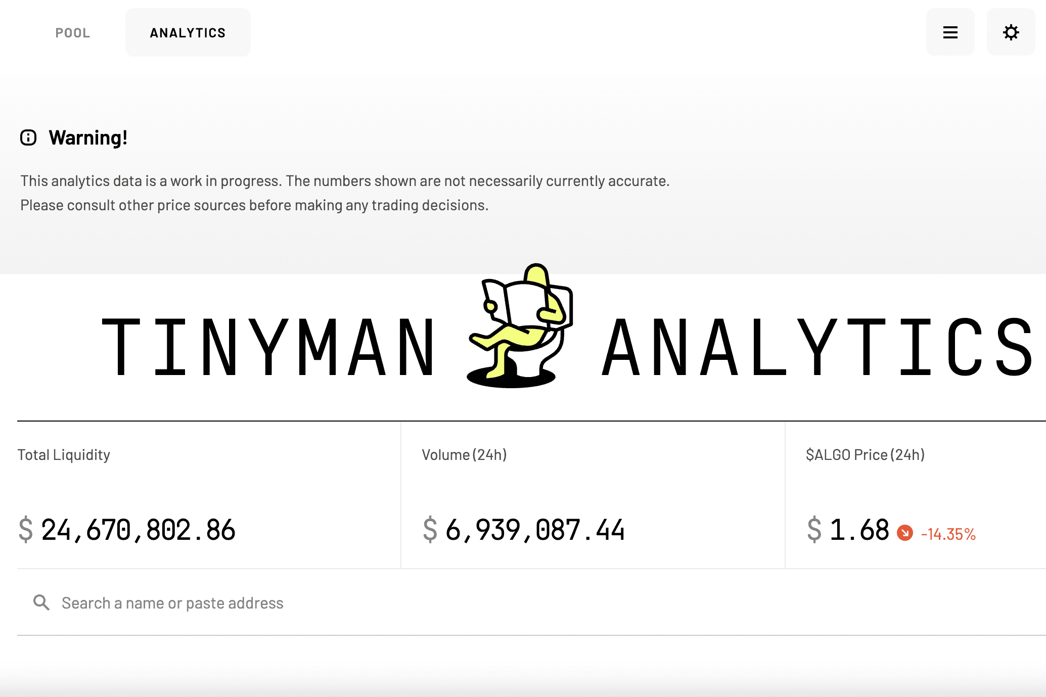
Task: Click the dollar sign beside Volume figure
Action: (x=429, y=530)
